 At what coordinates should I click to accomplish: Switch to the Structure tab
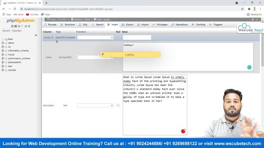68,25
